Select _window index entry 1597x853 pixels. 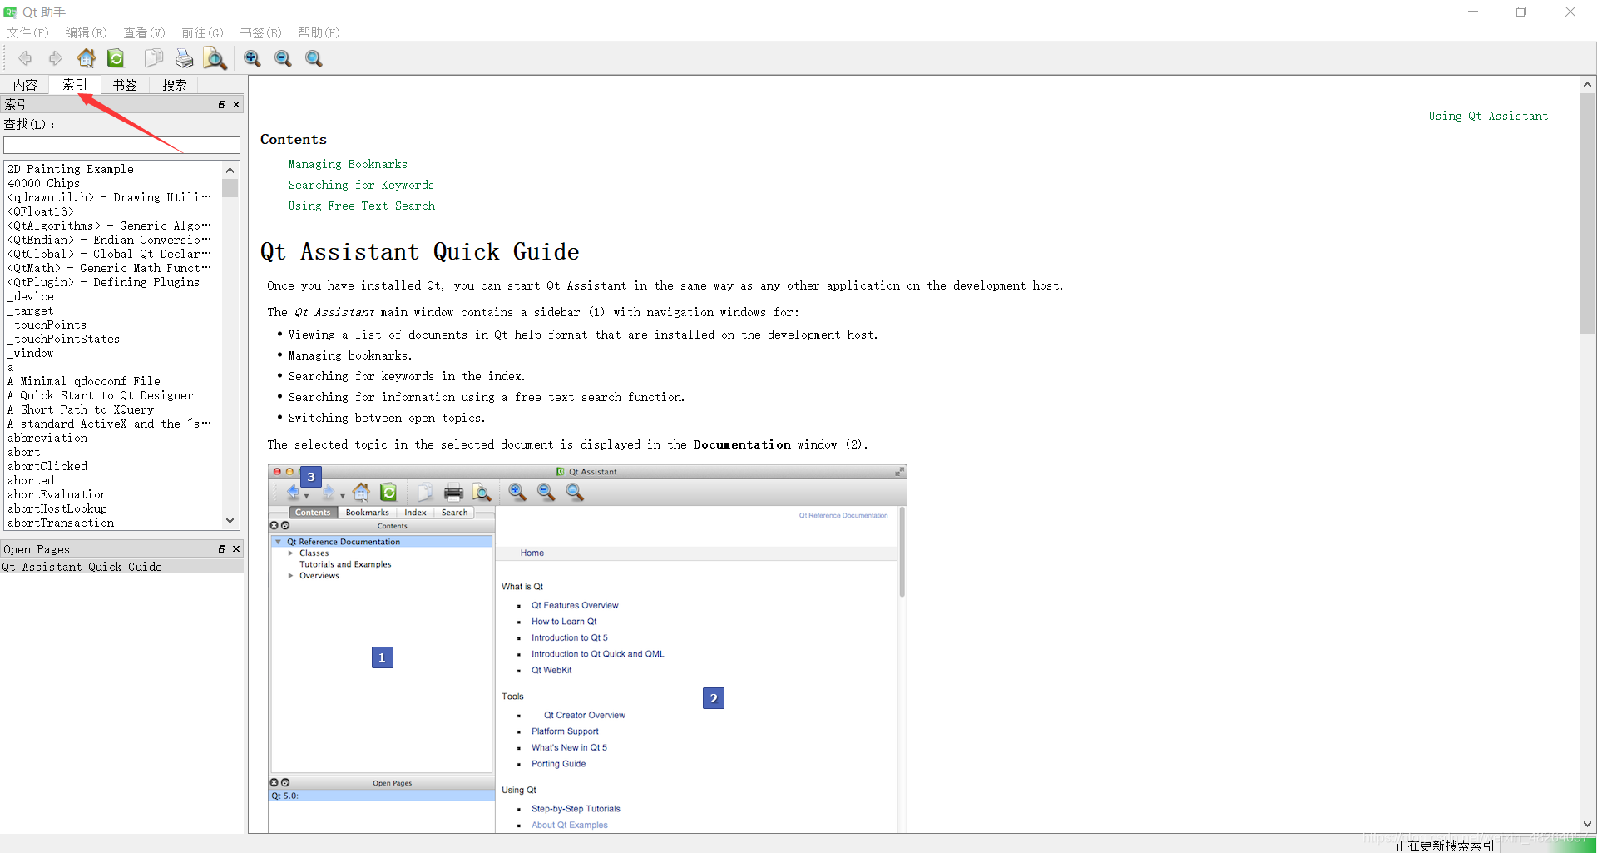click(31, 353)
